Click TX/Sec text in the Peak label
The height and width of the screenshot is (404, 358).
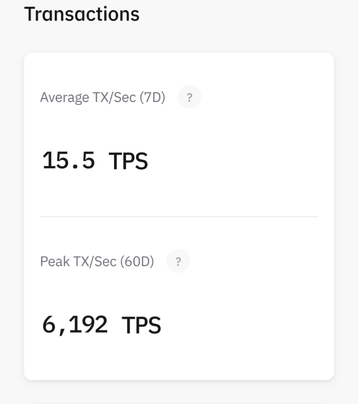pyautogui.click(x=95, y=262)
